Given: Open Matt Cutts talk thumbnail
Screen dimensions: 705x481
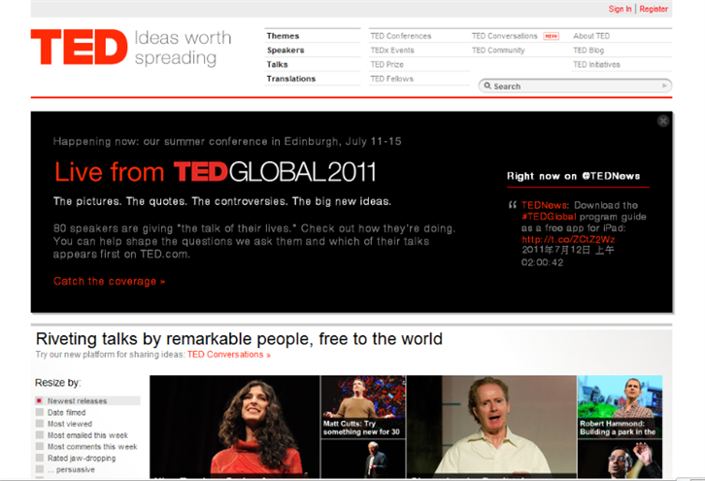Looking at the screenshot, I should click(x=363, y=407).
